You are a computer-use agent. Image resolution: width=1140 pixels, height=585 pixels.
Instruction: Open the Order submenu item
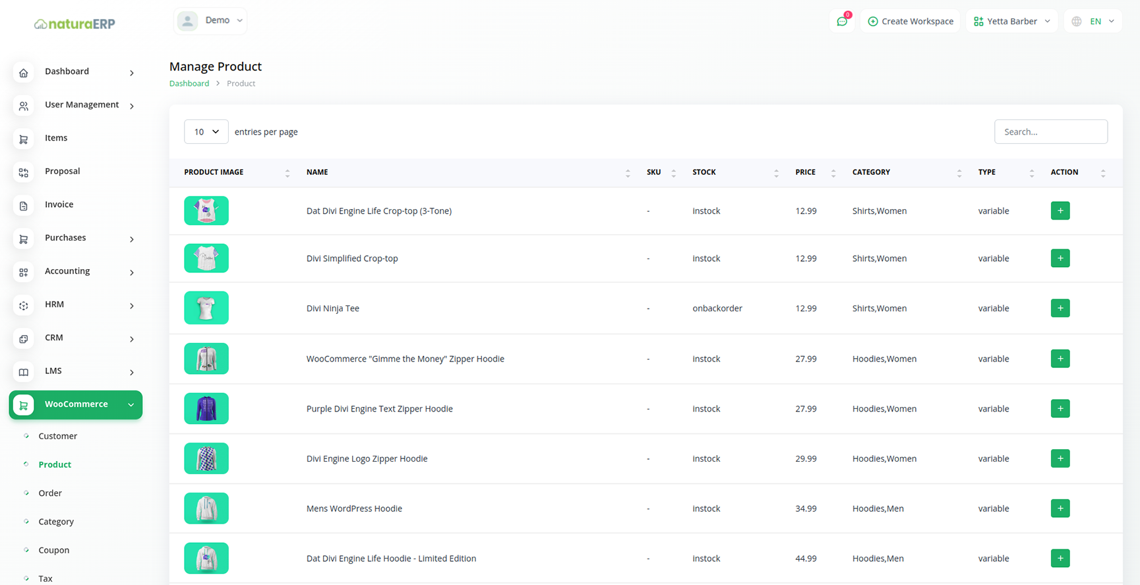coord(50,493)
